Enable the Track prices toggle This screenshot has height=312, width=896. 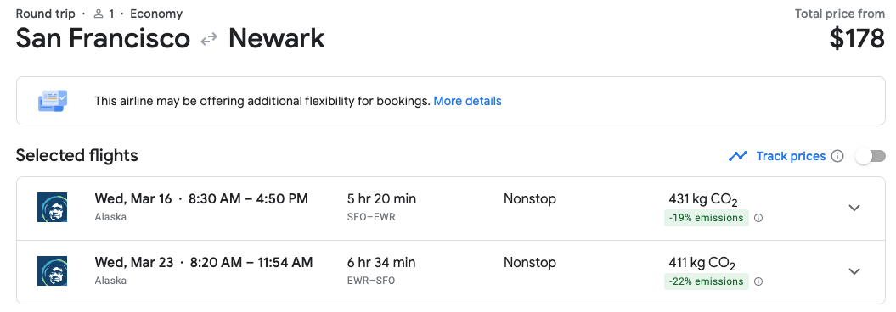click(x=871, y=156)
